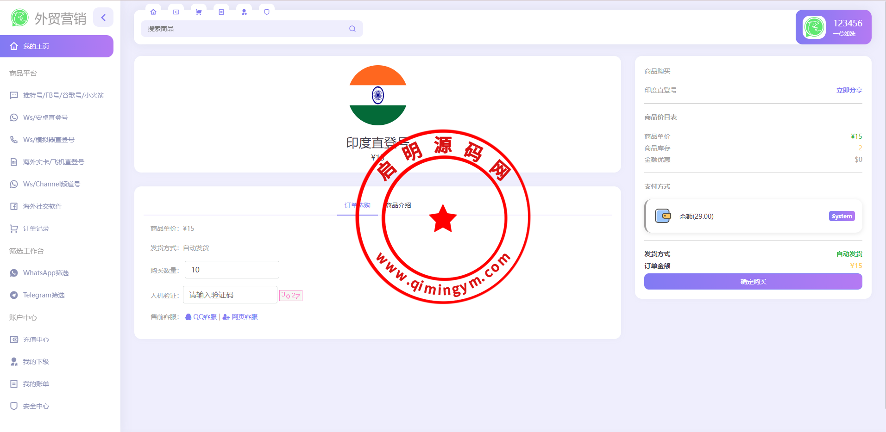
Task: Open the QQ客服 support link
Action: pyautogui.click(x=201, y=317)
